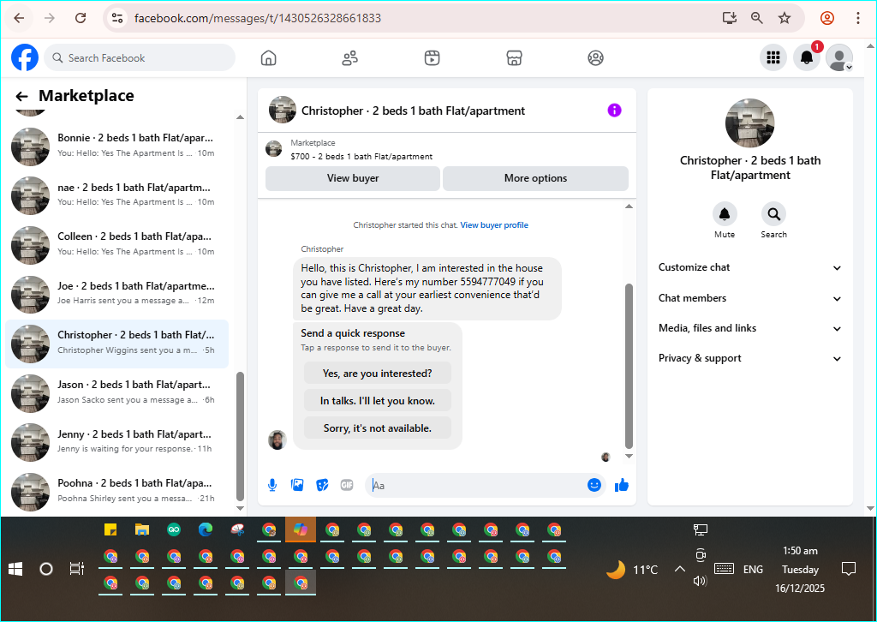877x622 pixels.
Task: Open Jason's conversation
Action: click(x=117, y=392)
